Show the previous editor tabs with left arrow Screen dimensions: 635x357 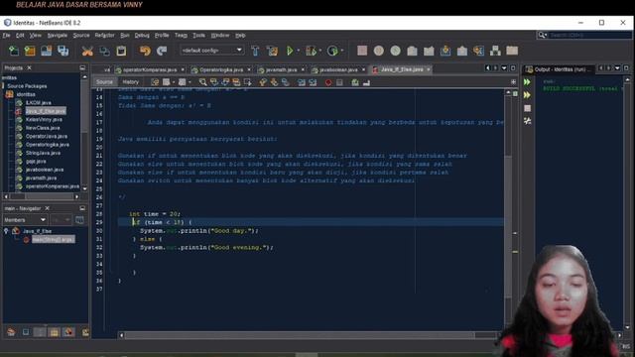click(x=487, y=68)
